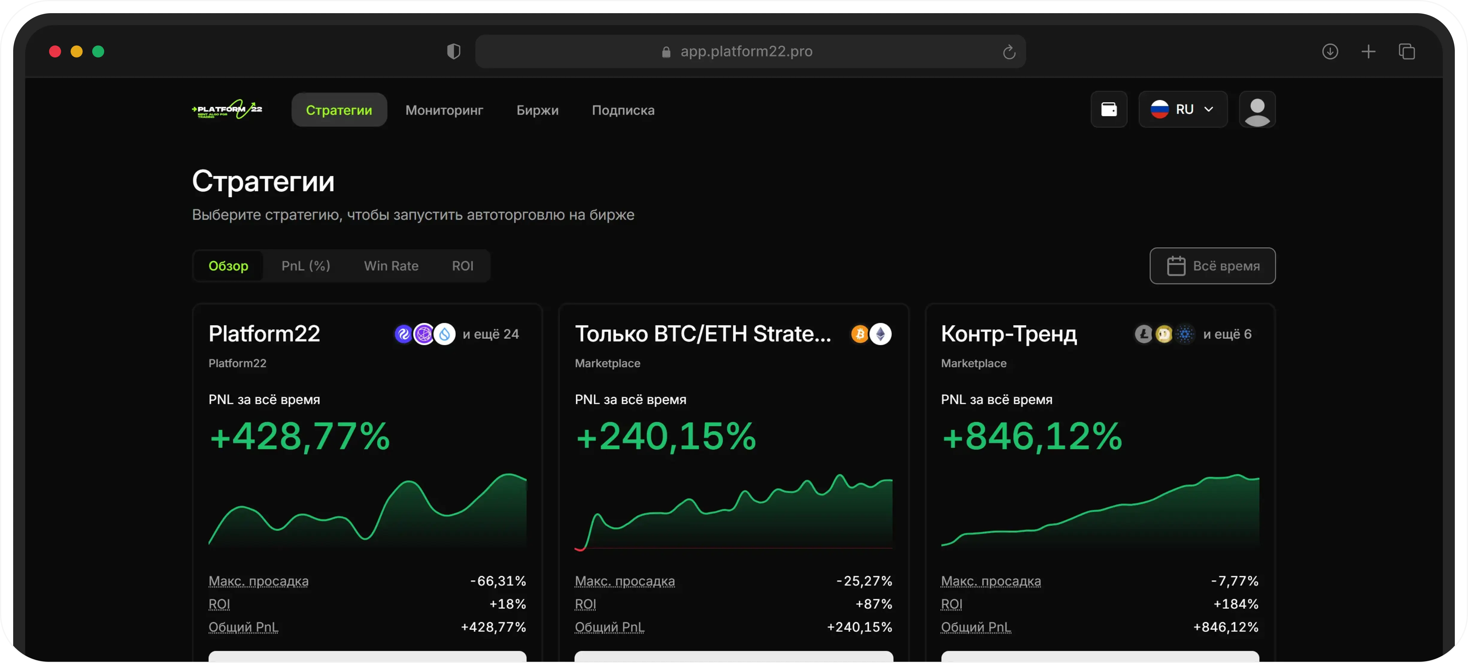This screenshot has height=663, width=1468.
Task: Click the Ethereum coin icon
Action: point(880,334)
